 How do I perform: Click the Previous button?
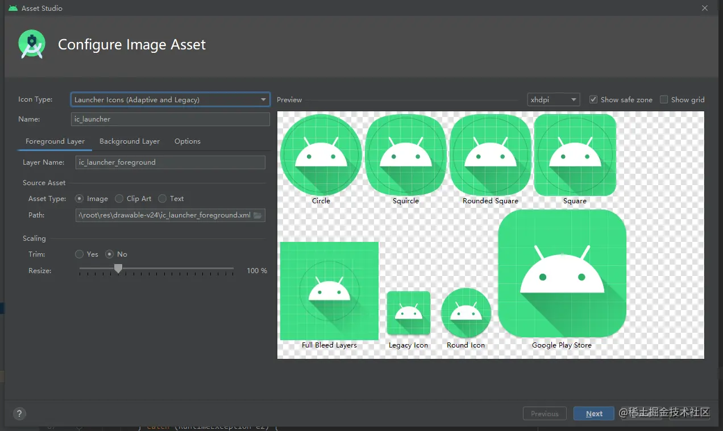545,413
